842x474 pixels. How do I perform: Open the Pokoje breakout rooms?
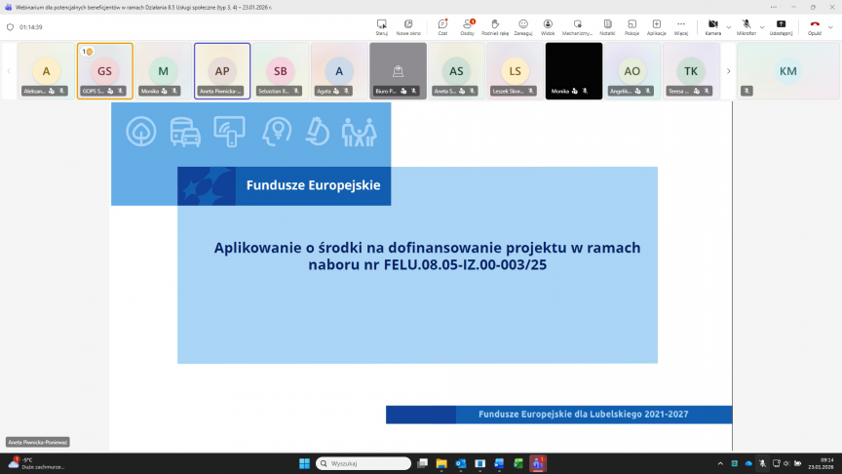pos(631,25)
